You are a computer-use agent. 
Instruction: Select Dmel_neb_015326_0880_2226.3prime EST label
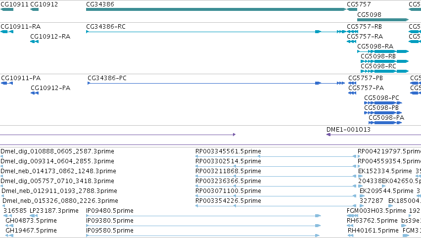coord(60,201)
